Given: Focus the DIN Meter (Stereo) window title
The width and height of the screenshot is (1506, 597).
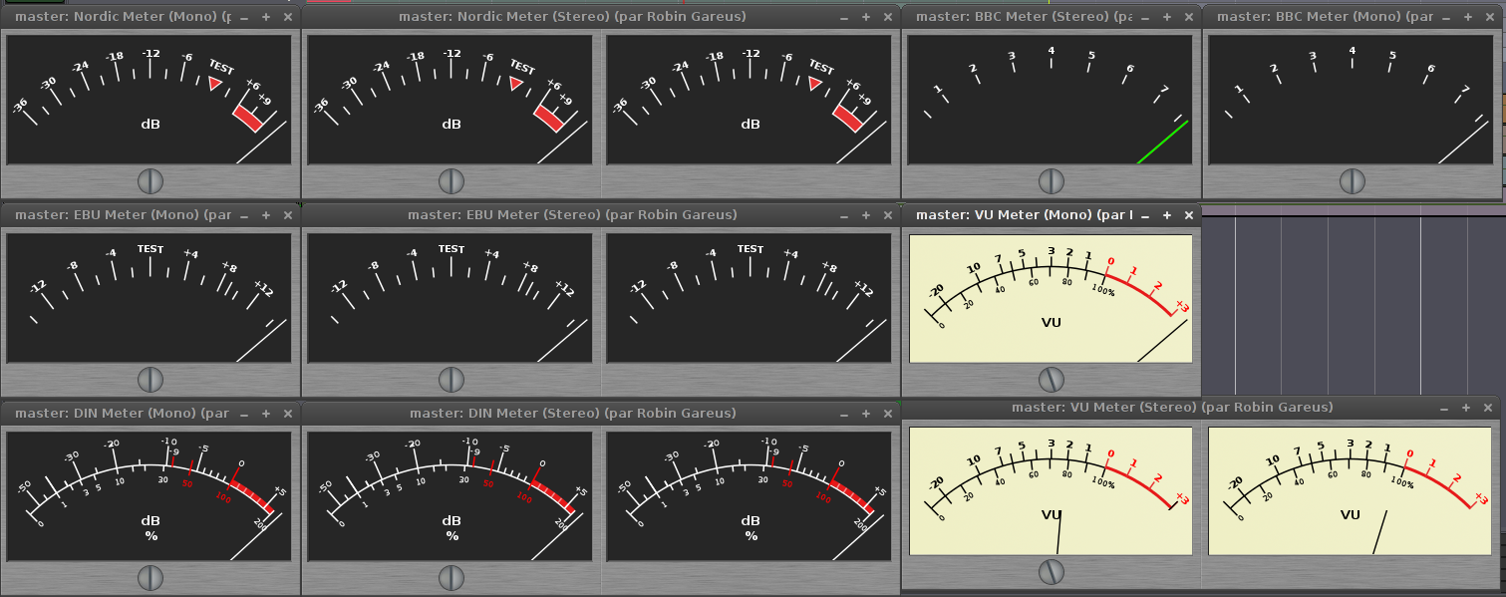Looking at the screenshot, I should pyautogui.click(x=572, y=414).
